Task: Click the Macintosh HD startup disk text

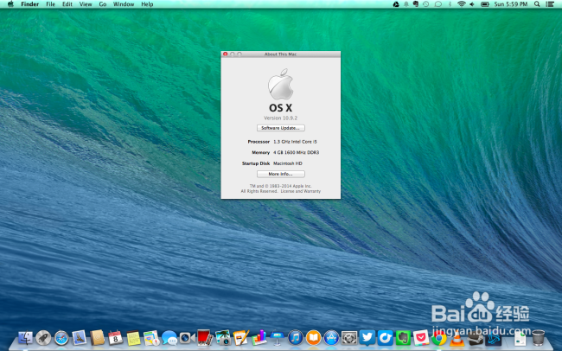Action: point(288,163)
